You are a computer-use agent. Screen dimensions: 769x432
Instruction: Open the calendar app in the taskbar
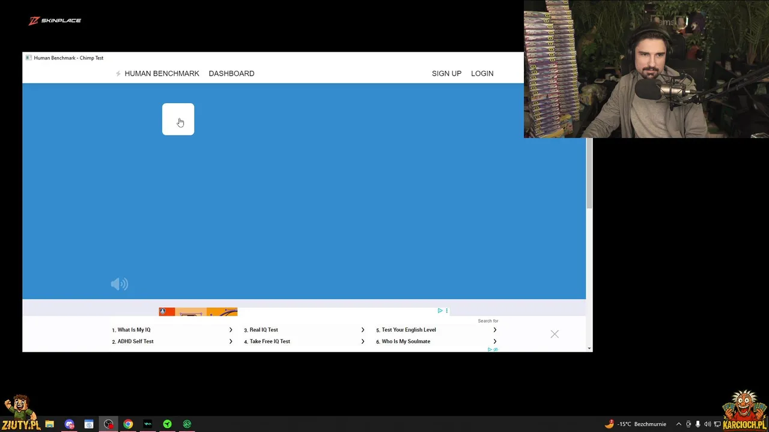click(89, 424)
